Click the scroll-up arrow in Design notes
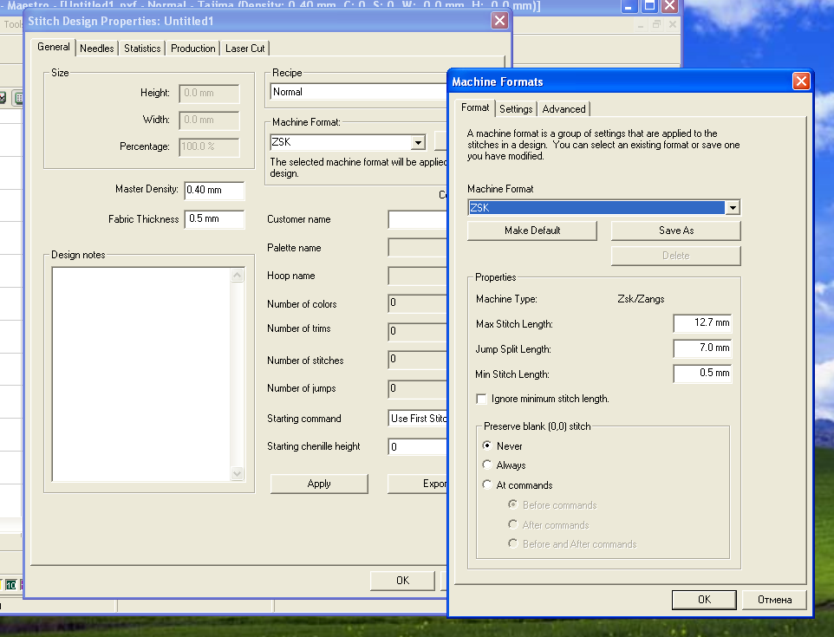This screenshot has height=637, width=834. pyautogui.click(x=238, y=276)
